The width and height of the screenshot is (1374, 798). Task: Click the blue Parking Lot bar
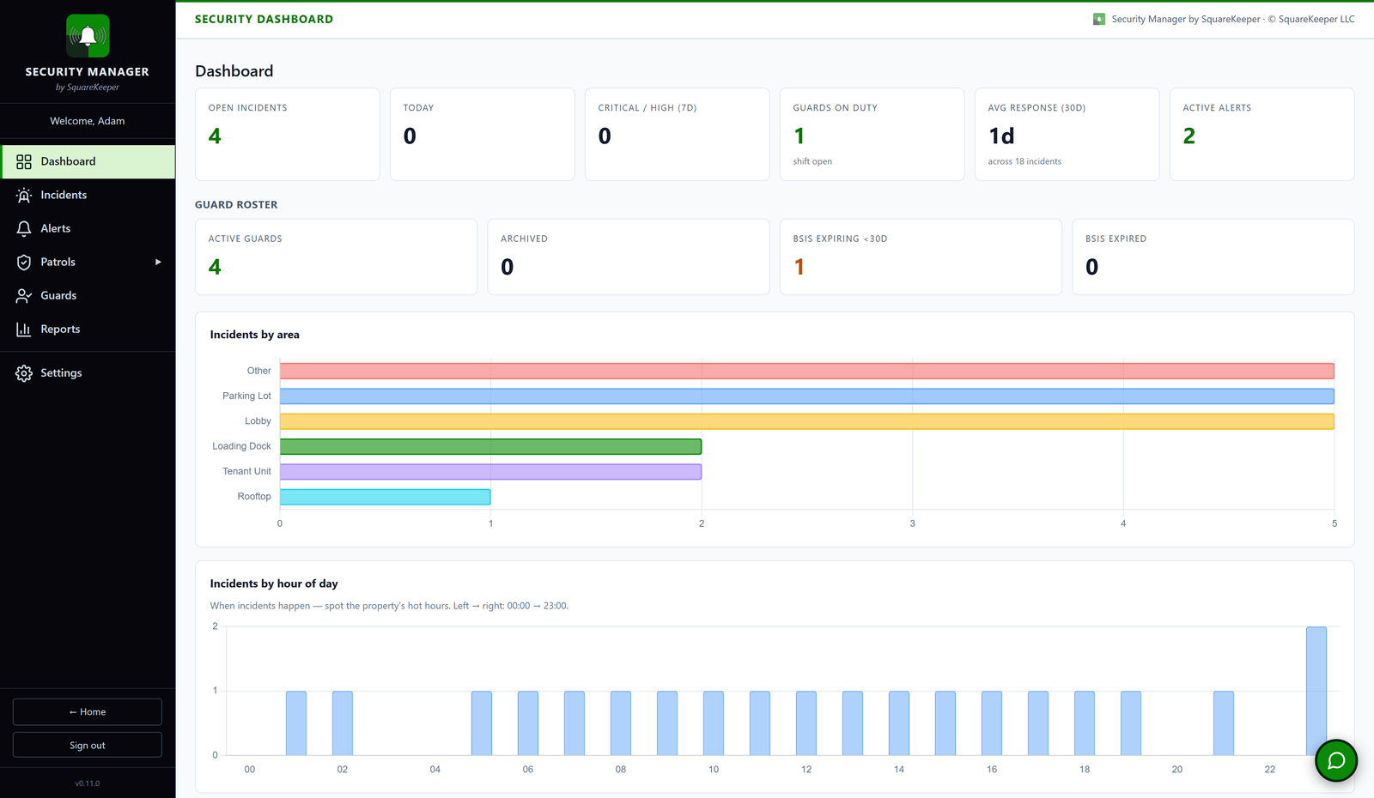click(x=807, y=396)
